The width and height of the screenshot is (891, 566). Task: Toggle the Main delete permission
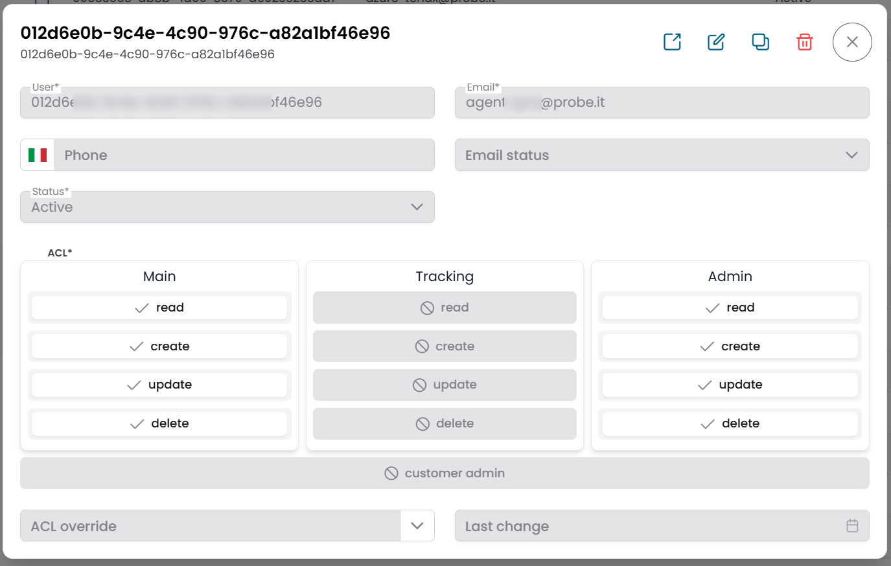pos(159,424)
